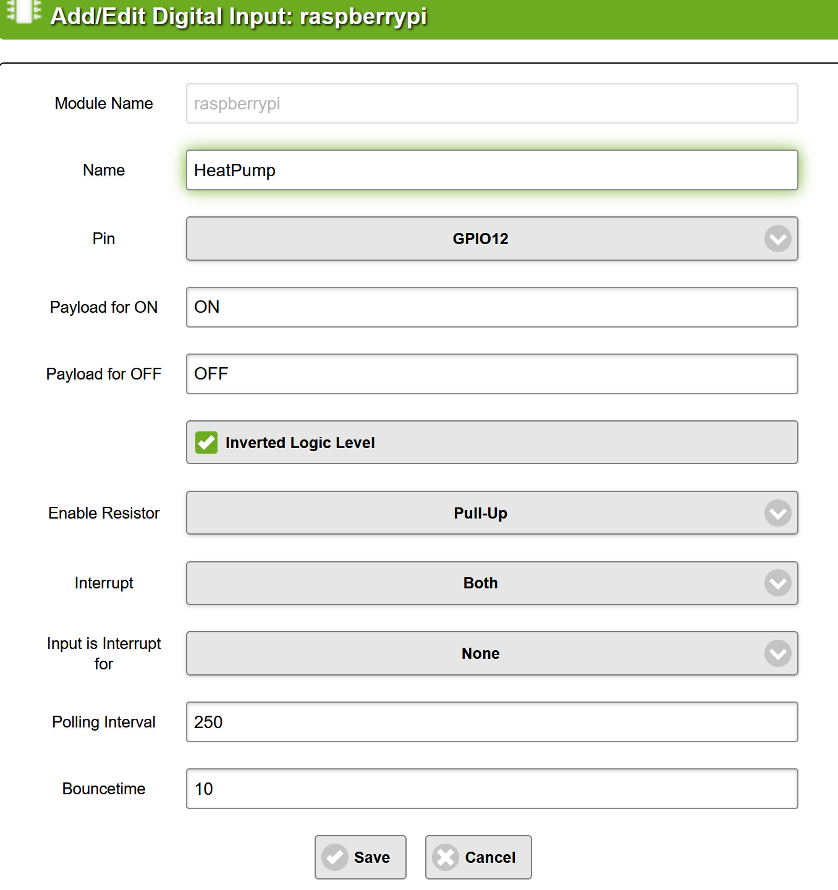838x890 pixels.
Task: Expand the Pull-Up resistor dropdown
Action: tap(480, 513)
